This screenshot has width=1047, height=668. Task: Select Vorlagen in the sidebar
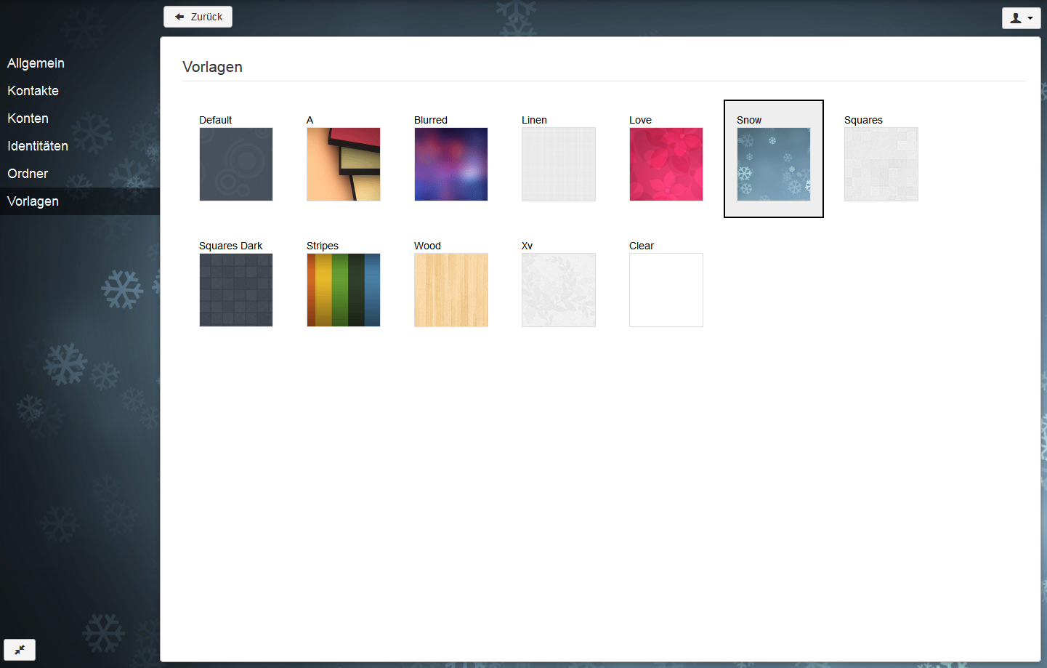pos(33,201)
